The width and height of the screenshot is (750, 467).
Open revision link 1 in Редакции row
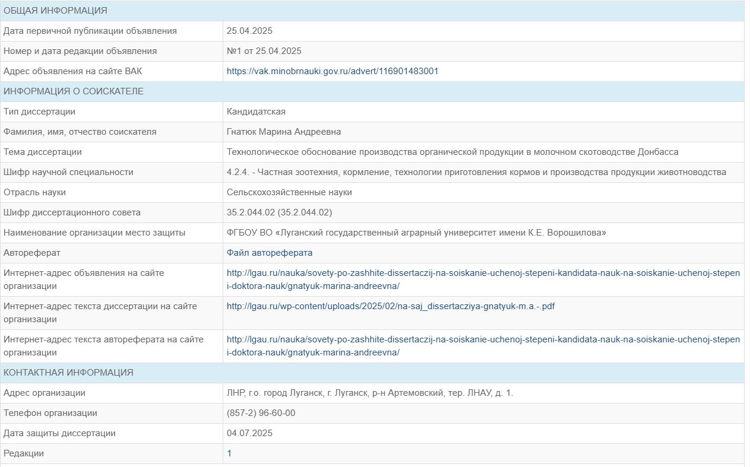click(x=229, y=453)
